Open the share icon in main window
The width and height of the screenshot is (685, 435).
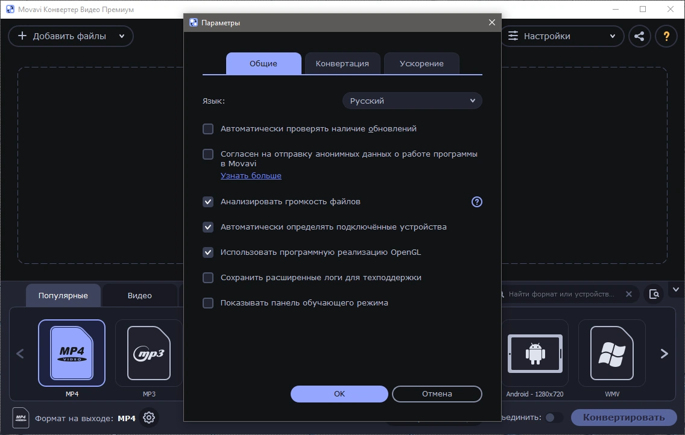click(x=640, y=36)
